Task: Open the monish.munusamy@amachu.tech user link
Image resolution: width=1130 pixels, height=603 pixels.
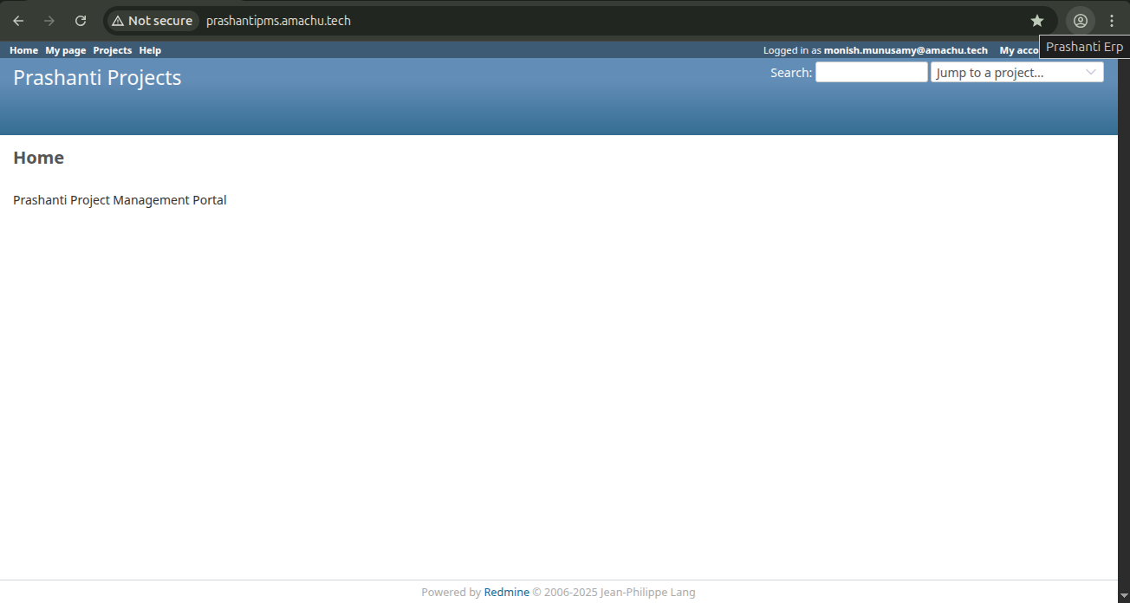Action: coord(906,50)
